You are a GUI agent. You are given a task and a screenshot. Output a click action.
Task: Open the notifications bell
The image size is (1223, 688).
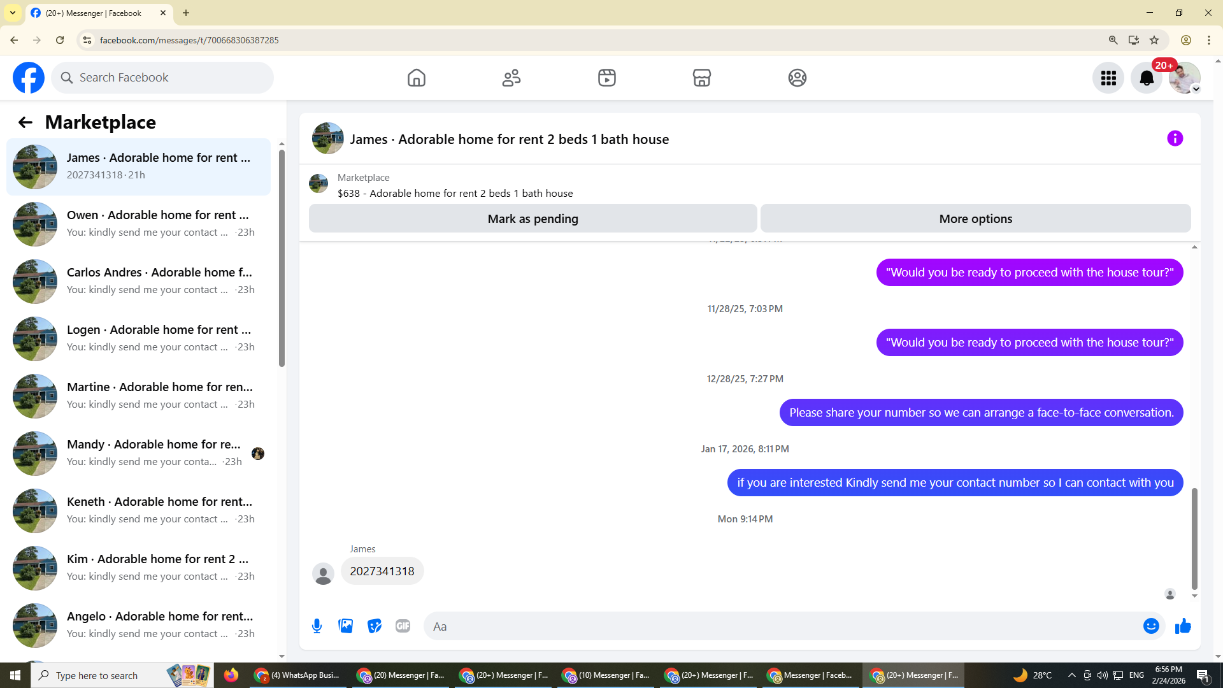(x=1146, y=78)
